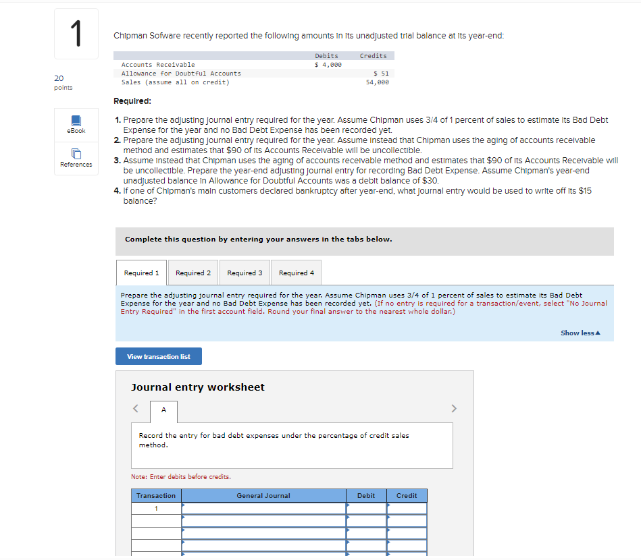Screen dimensions: 641x560
Task: Click the Journal entry worksheet heading
Action: coord(198,387)
